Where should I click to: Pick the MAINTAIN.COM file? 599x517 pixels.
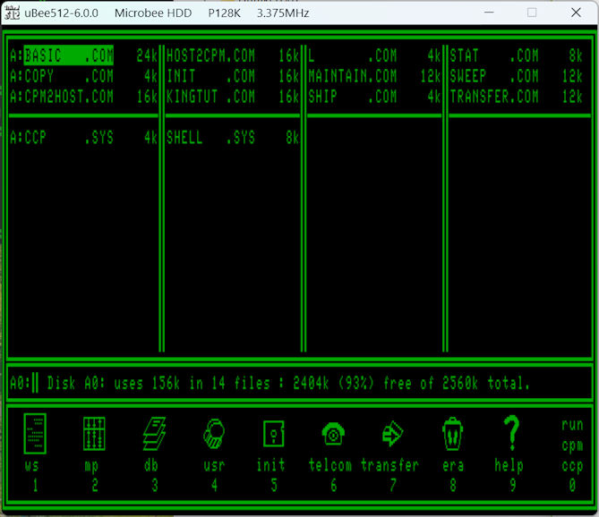(x=352, y=76)
